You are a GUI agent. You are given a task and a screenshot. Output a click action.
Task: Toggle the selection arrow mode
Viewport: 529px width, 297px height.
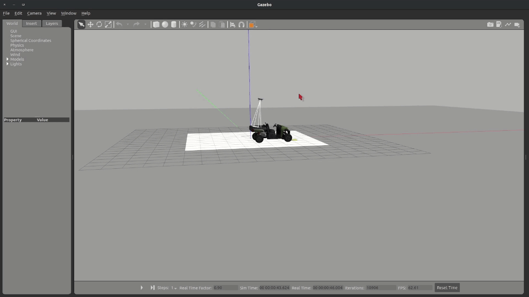[81, 24]
